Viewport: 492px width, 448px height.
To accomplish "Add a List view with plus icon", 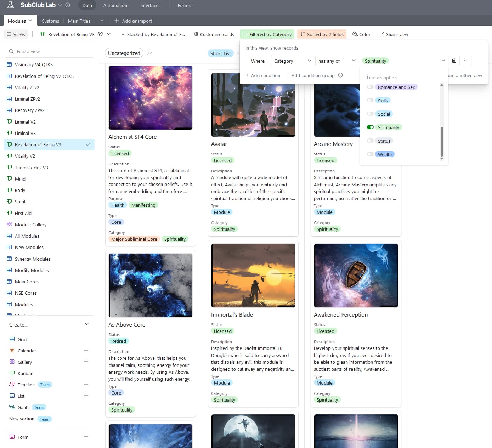I will pyautogui.click(x=86, y=396).
